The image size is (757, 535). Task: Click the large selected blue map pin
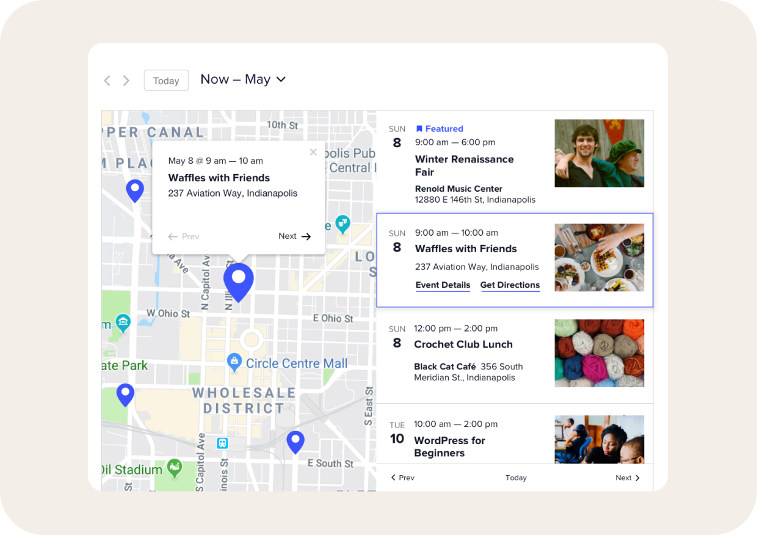238,281
